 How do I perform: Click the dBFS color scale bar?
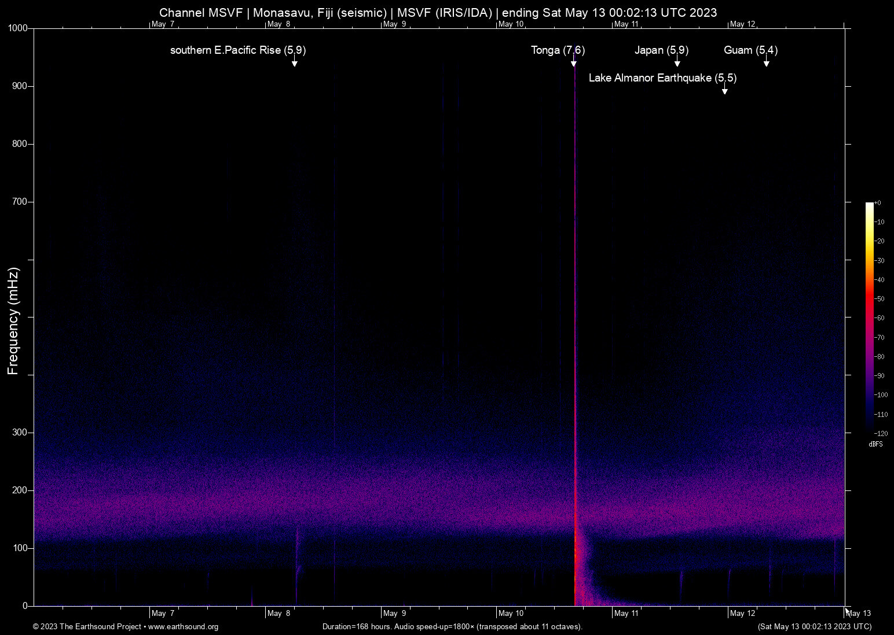870,317
